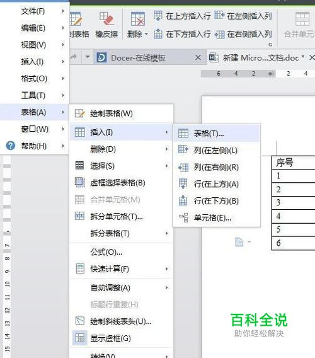Switch to 新建 Micro...文档.doc tab
This screenshot has height=358, width=315.
260,57
